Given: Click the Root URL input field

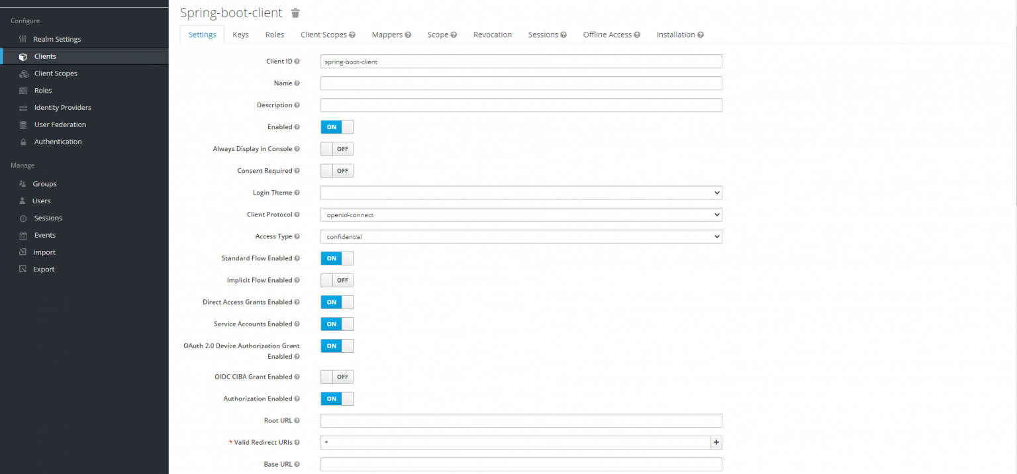Looking at the screenshot, I should point(521,420).
